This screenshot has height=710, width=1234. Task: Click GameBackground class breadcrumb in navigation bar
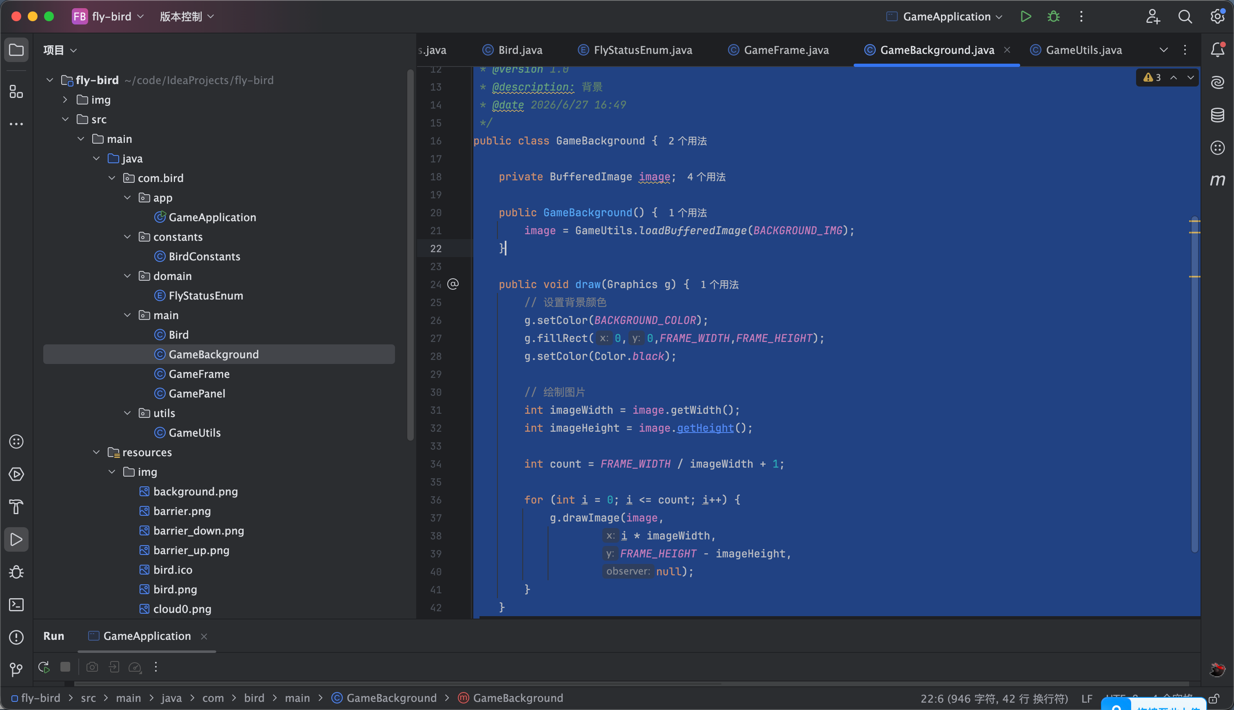[x=384, y=698]
